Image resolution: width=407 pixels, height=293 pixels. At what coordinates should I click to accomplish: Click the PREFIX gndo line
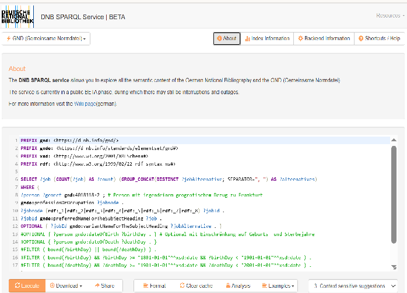[99, 148]
